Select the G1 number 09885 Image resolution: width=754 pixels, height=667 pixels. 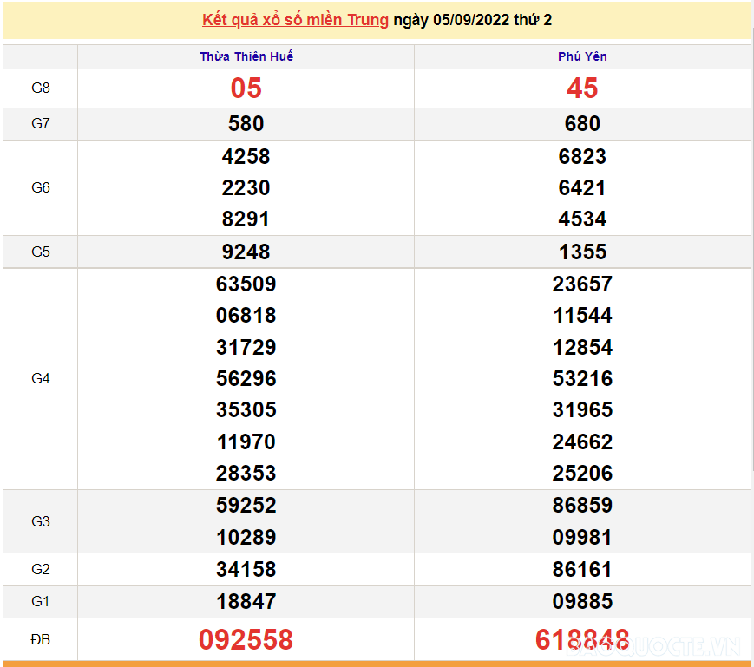click(582, 601)
